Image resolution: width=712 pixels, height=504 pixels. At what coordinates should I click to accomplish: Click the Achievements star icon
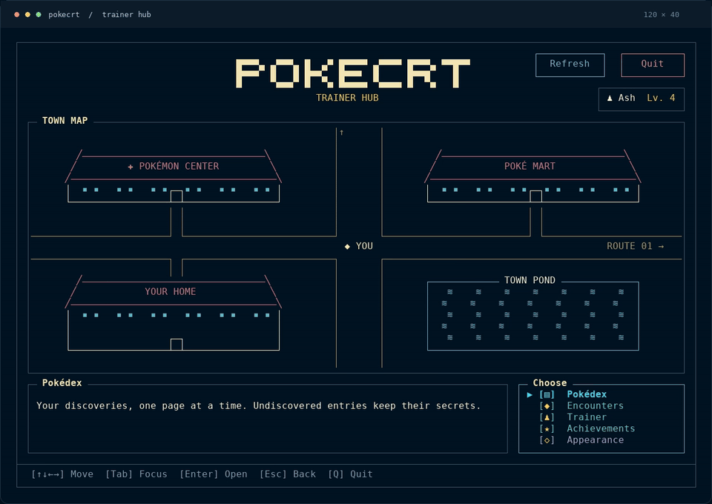pyautogui.click(x=547, y=428)
